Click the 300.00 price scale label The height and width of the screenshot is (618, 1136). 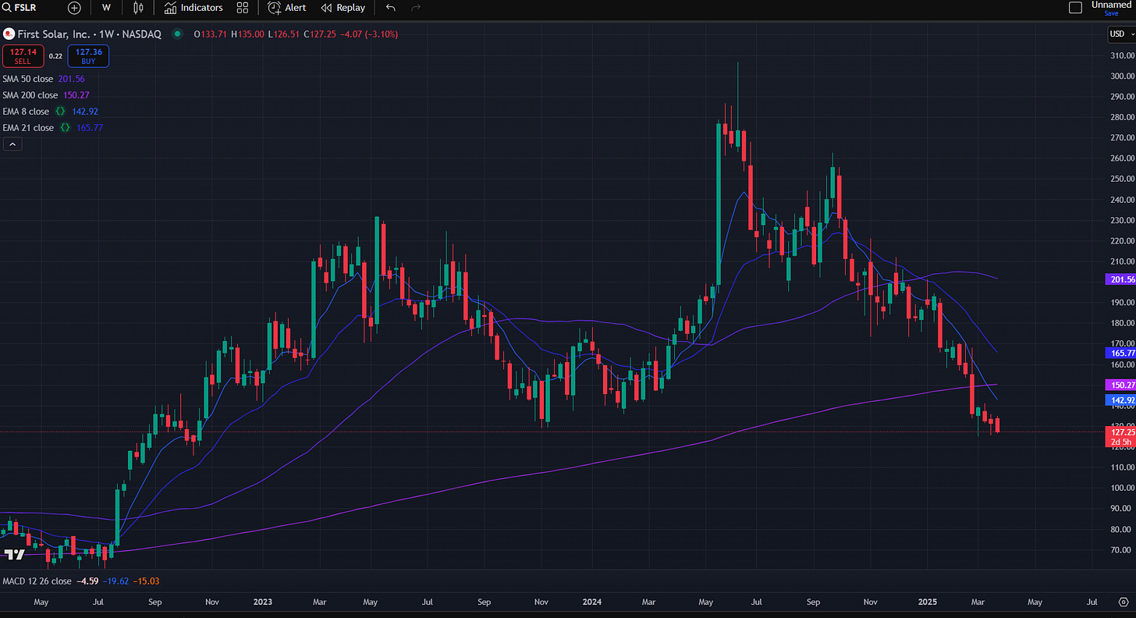pyautogui.click(x=1123, y=76)
